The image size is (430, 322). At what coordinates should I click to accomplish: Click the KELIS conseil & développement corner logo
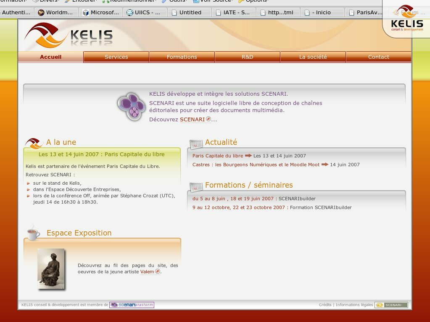407,18
